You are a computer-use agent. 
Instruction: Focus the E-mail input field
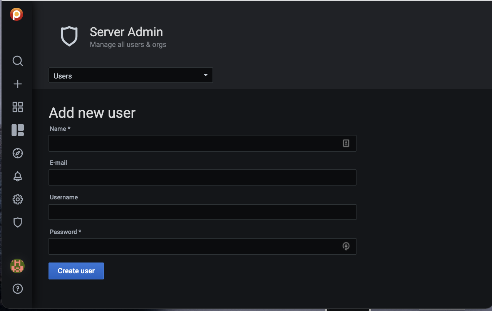202,177
